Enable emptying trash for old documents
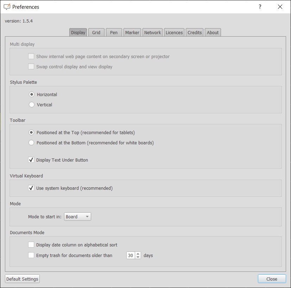The width and height of the screenshot is (291, 288). coord(31,255)
